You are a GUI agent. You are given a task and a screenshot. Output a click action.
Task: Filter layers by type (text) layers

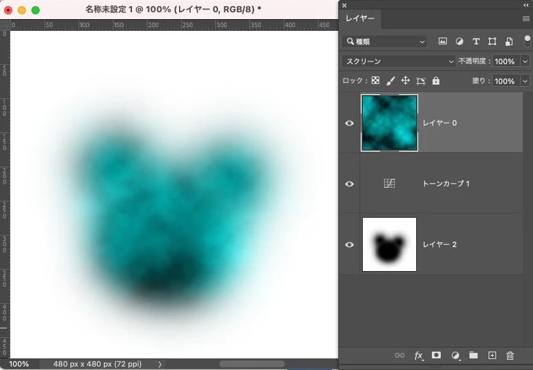[476, 42]
